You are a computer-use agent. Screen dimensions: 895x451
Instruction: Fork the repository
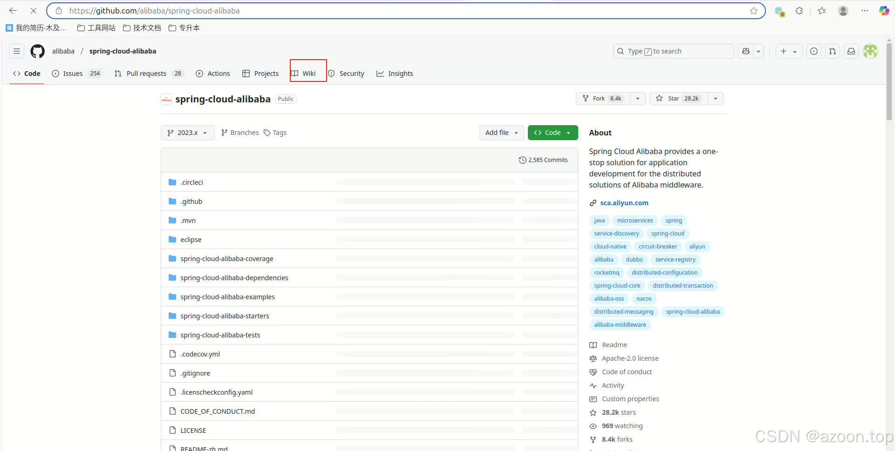[x=603, y=99]
